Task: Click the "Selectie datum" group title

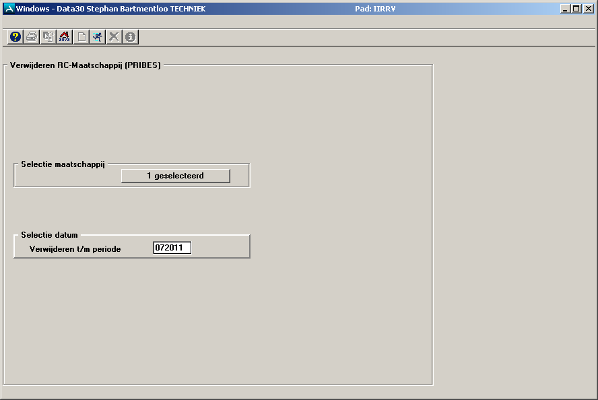Action: [x=49, y=235]
